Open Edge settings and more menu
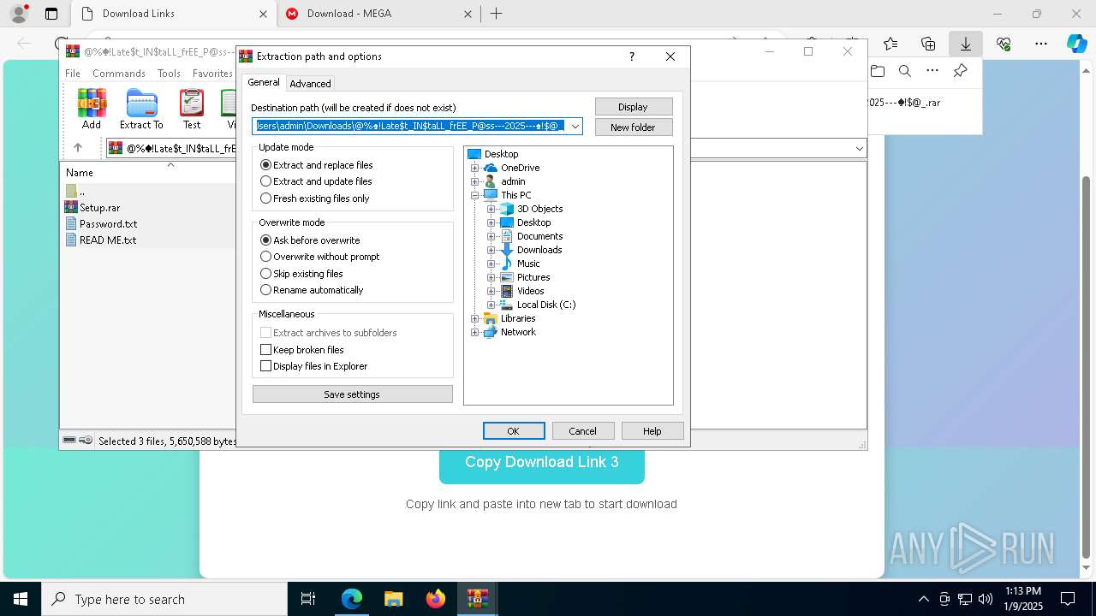Image resolution: width=1096 pixels, height=616 pixels. [x=1040, y=44]
